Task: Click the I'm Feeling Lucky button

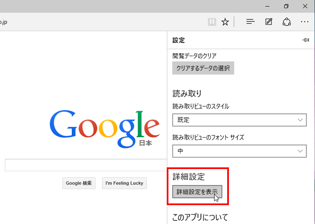Action: pos(124,183)
